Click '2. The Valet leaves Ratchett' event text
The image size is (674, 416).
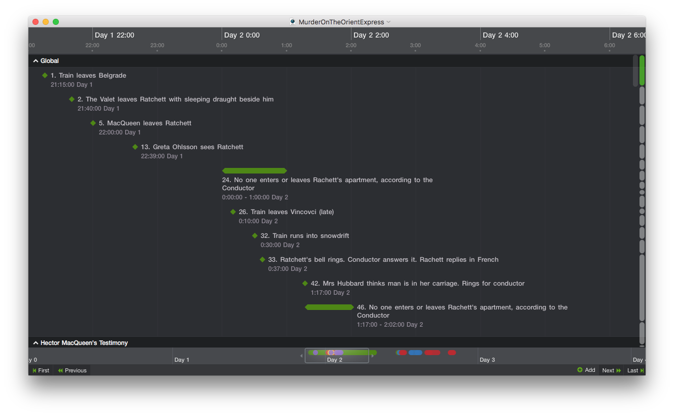click(x=175, y=99)
